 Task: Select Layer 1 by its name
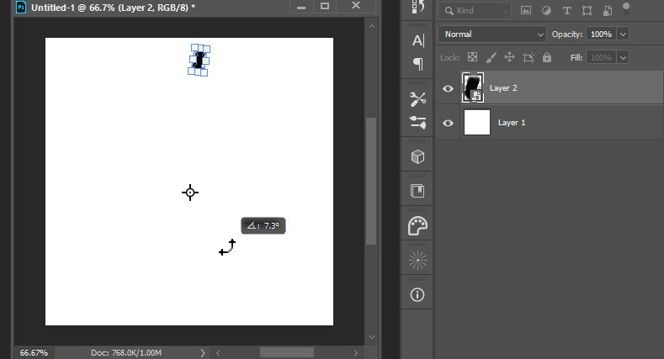(512, 123)
